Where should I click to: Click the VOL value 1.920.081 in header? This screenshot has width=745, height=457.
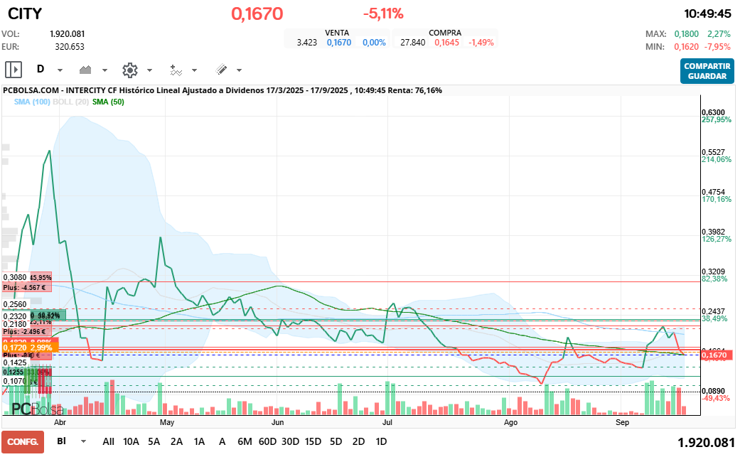point(68,33)
